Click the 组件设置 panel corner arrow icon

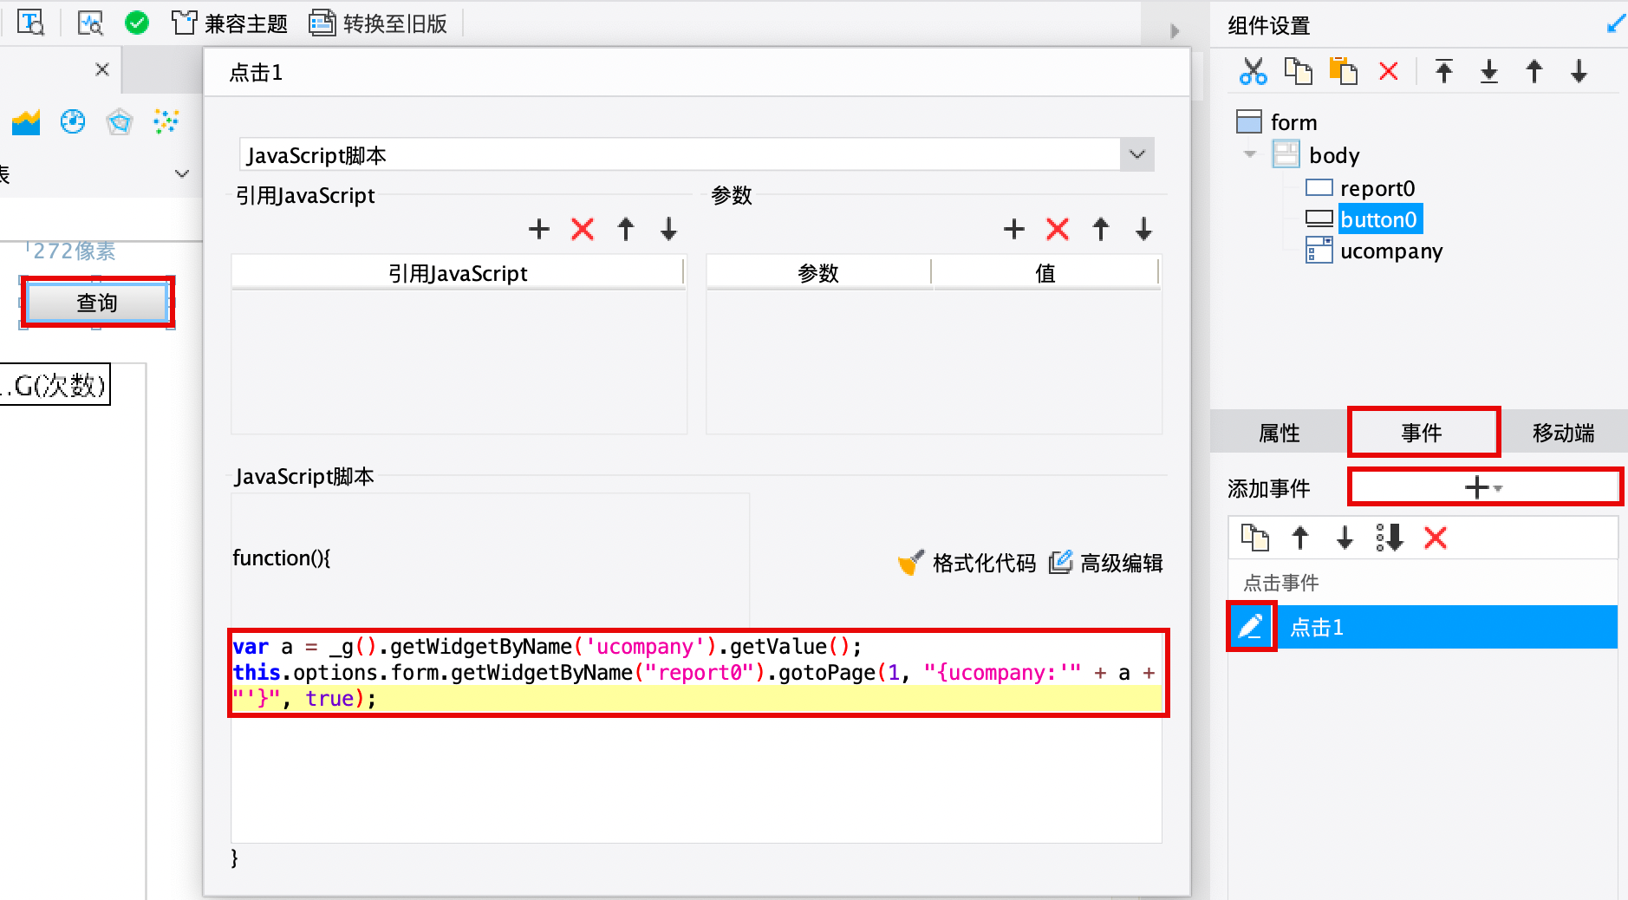click(x=1616, y=24)
